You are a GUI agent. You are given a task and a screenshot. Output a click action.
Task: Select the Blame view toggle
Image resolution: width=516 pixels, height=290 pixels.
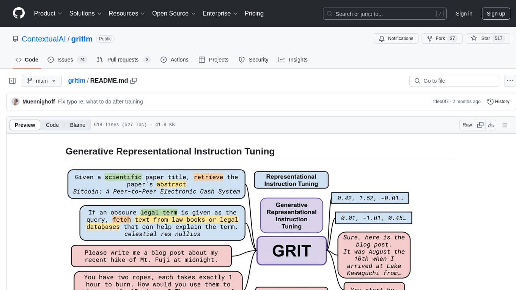[77, 125]
